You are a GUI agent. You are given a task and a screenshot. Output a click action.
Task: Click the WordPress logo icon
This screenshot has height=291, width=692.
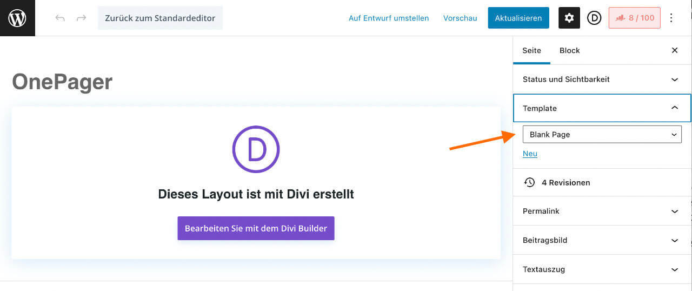pyautogui.click(x=17, y=18)
